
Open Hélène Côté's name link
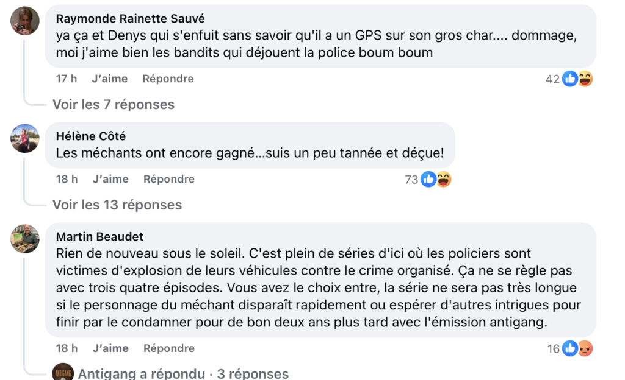90,136
